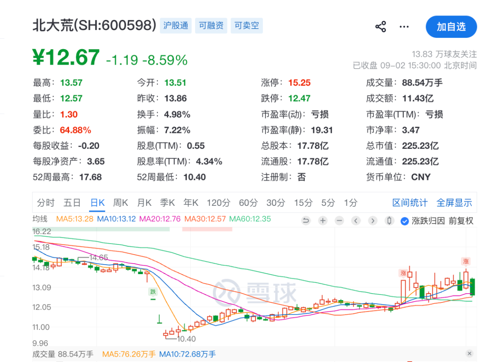
Task: Select the 周K chart tab
Action: coord(120,203)
